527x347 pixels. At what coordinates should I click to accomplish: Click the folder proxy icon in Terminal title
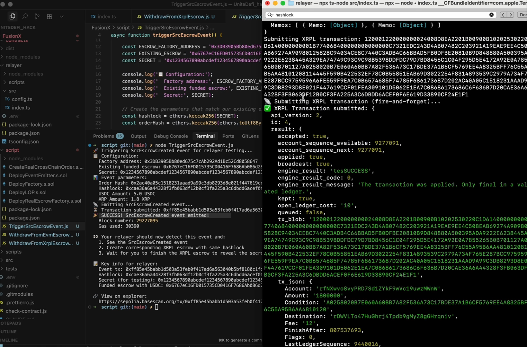click(x=291, y=3)
